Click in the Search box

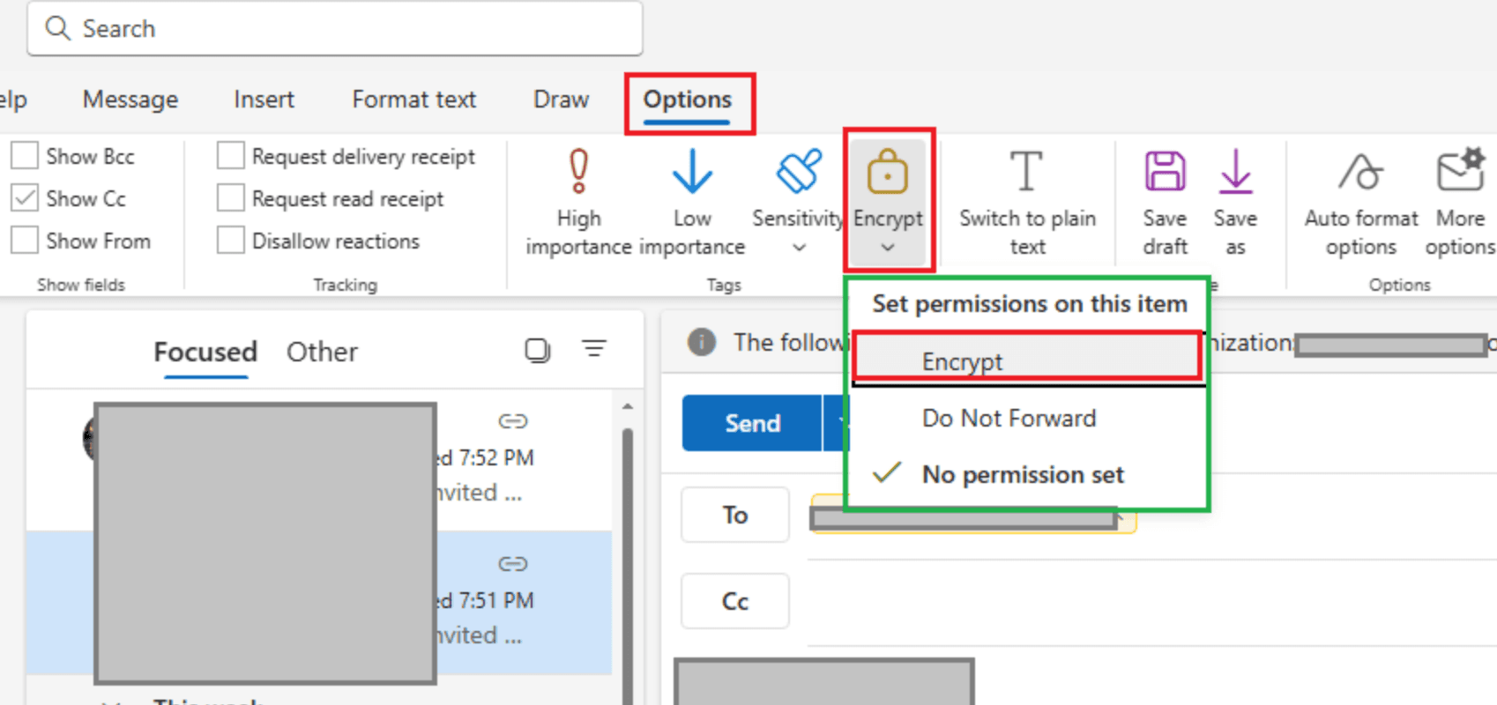[x=335, y=29]
